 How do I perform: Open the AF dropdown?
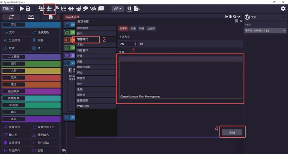(x=118, y=9)
